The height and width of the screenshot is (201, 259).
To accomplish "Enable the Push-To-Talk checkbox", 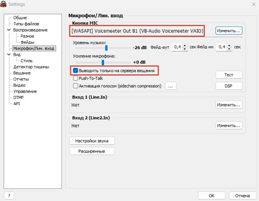I will coord(75,78).
